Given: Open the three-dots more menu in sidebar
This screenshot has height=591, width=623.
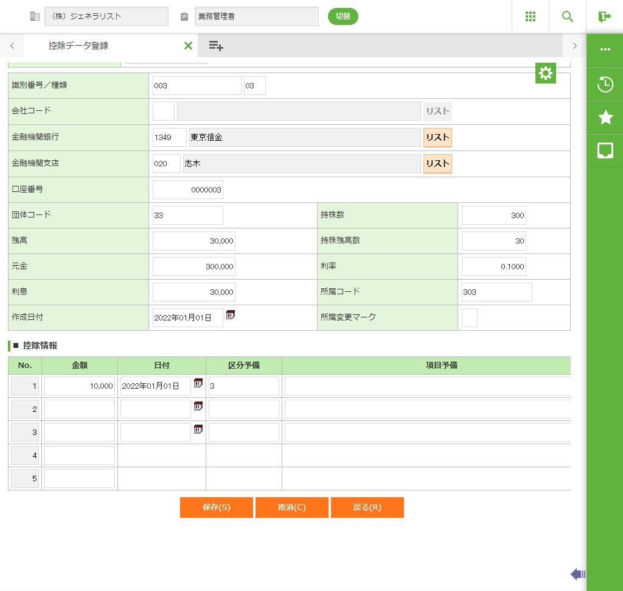Looking at the screenshot, I should (605, 50).
